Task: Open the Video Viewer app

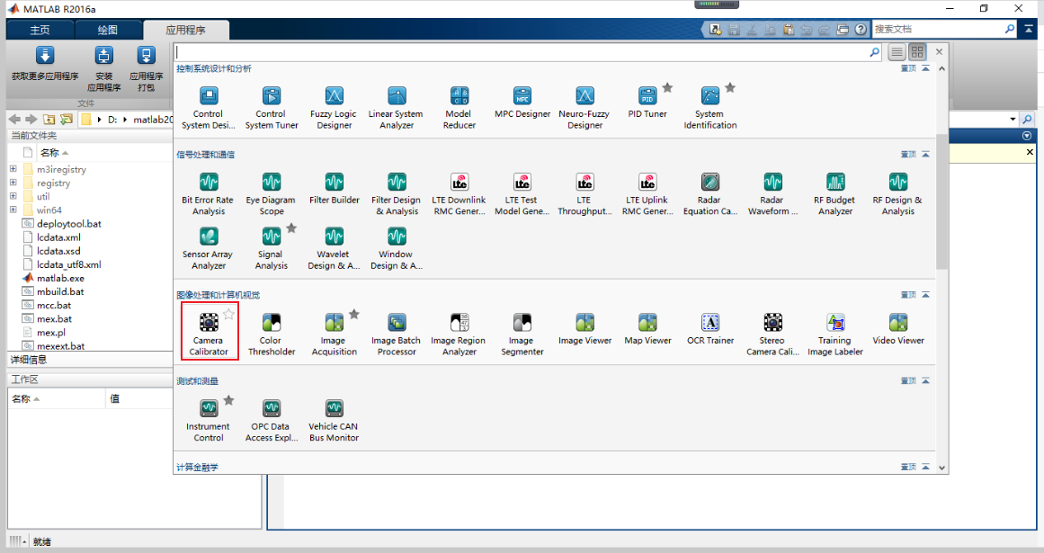Action: pos(898,329)
